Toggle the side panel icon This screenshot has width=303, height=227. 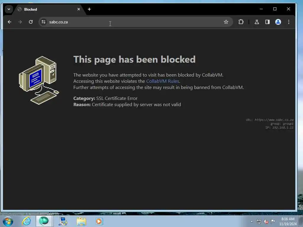point(267,22)
